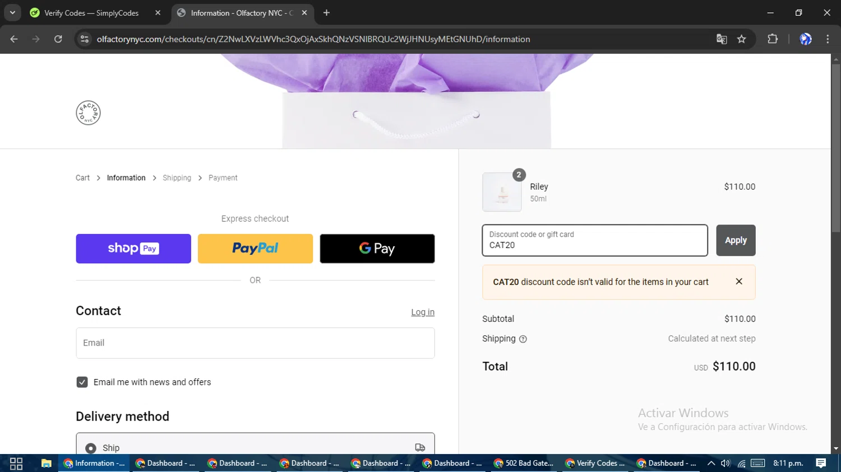Select Payment breadcrumb
The image size is (841, 472).
223,177
